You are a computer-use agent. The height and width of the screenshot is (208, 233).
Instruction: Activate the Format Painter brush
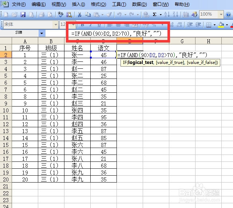109,15
